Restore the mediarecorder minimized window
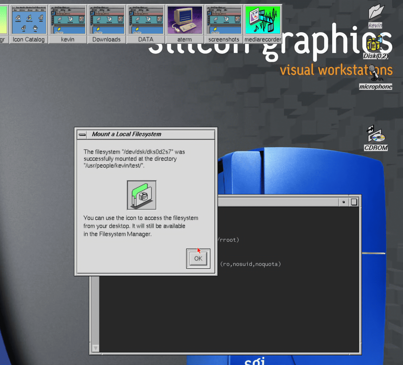Viewport: 403px width, 365px height. point(263,24)
